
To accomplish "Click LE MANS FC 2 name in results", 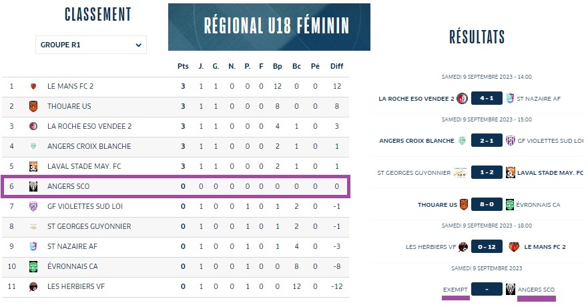I will [x=545, y=247].
